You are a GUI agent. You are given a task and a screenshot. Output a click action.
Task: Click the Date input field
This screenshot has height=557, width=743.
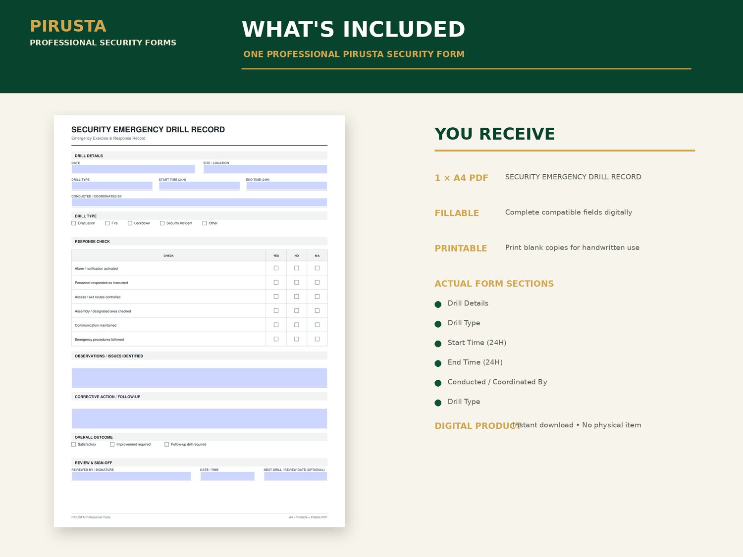[x=133, y=169]
